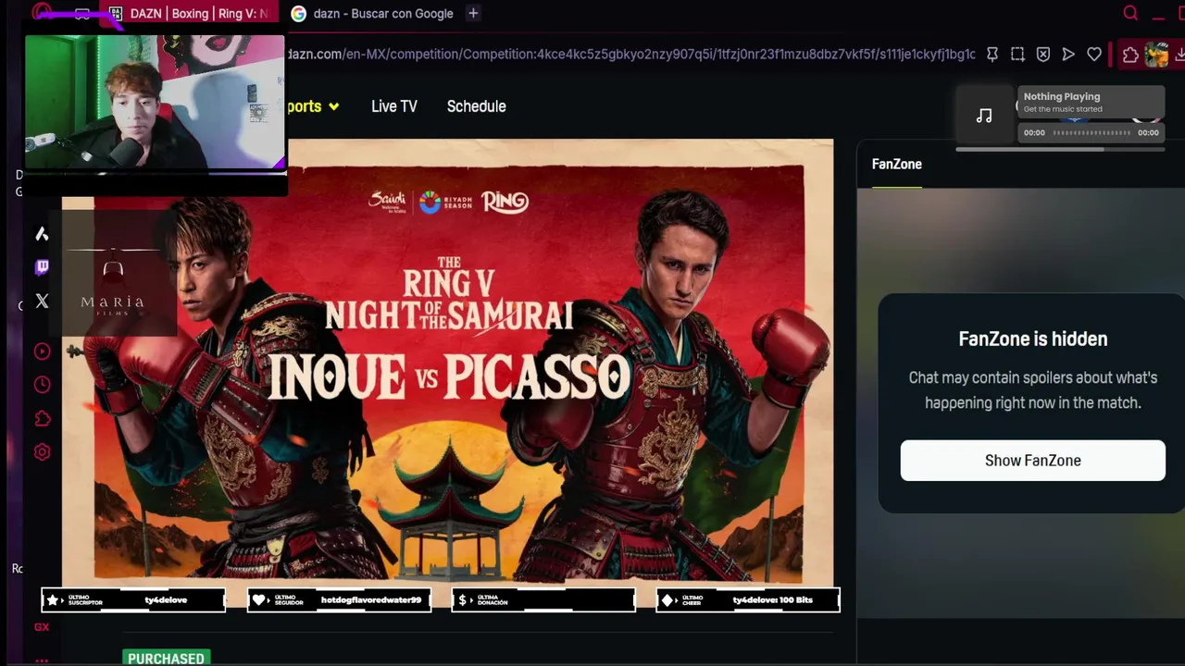Screen dimensions: 1185x666
Task: Select the FanZone tab
Action: pyautogui.click(x=896, y=165)
